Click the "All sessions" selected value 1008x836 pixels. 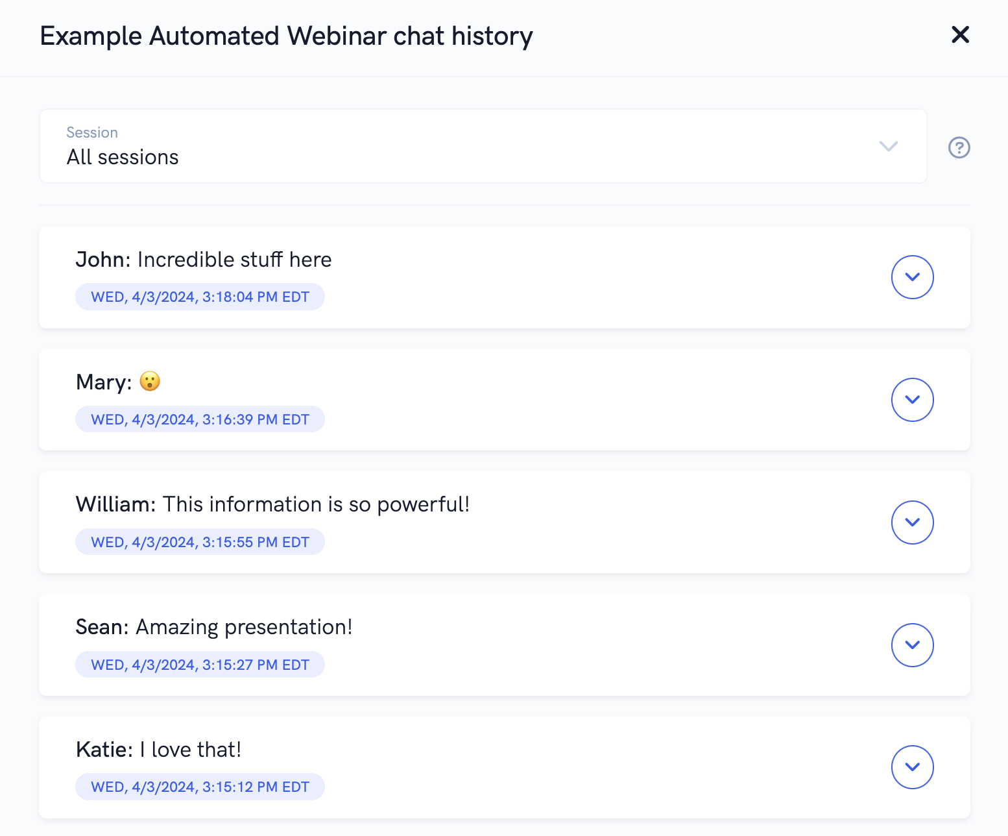(x=123, y=157)
